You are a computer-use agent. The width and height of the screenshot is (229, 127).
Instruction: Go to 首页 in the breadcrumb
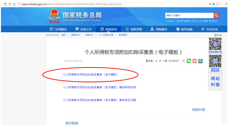64,35
